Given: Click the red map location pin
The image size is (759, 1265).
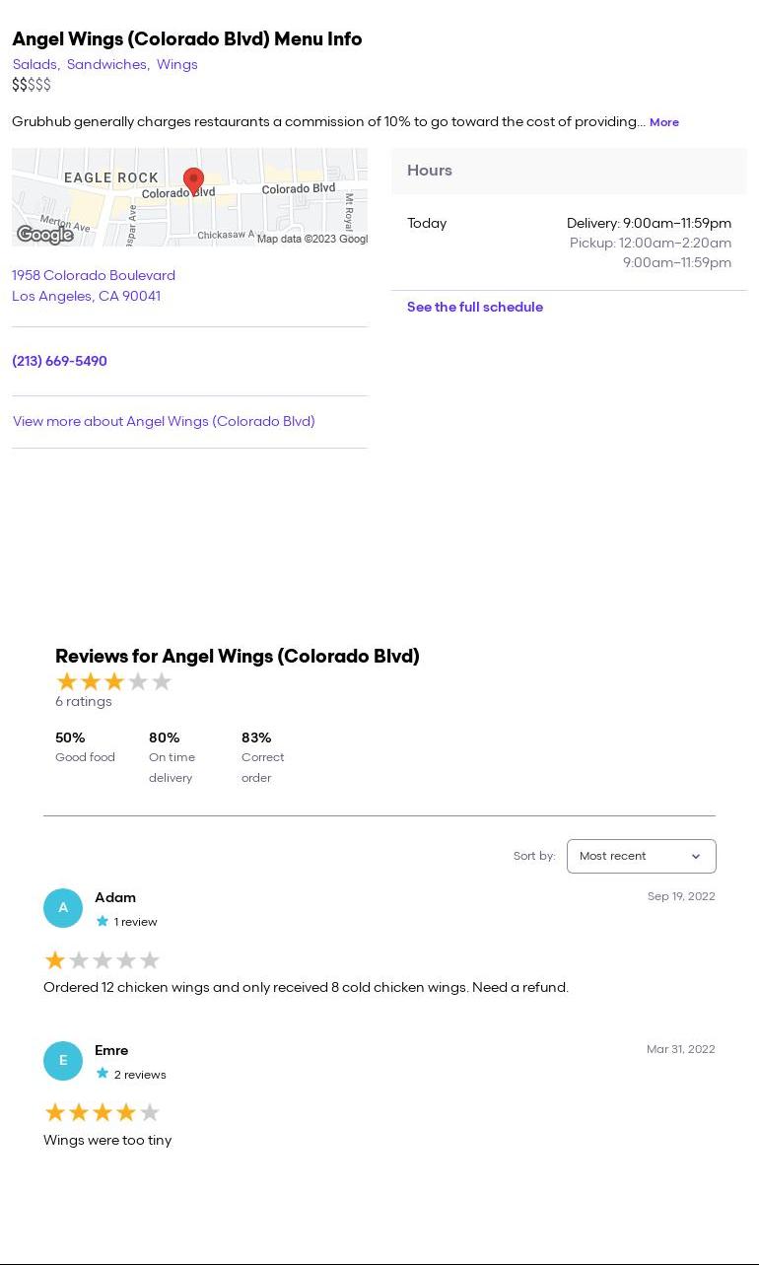Looking at the screenshot, I should [193, 180].
